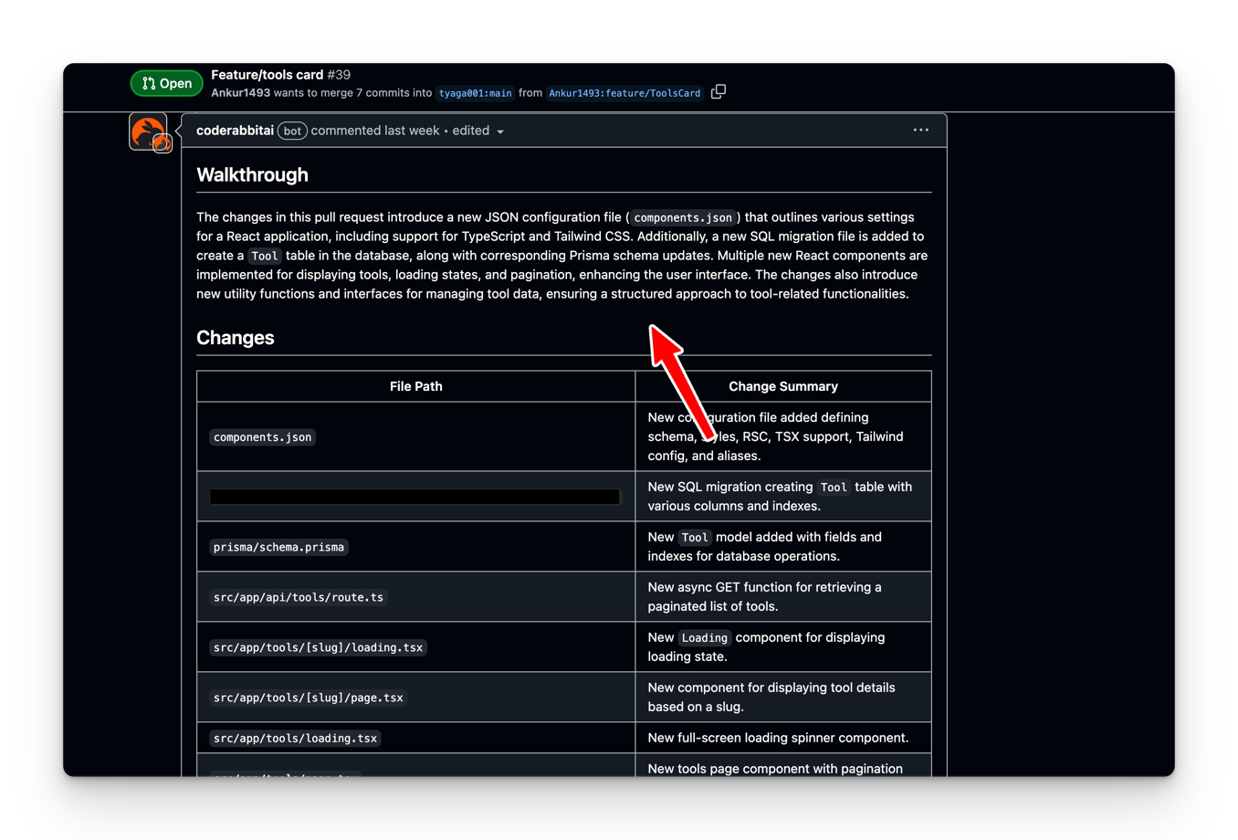Screen dimensions: 1238x840
Task: Click the green Open pull request badge
Action: (167, 83)
